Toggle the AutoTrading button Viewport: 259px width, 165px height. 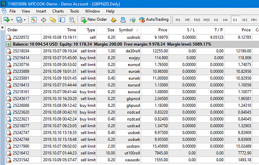tap(154, 20)
